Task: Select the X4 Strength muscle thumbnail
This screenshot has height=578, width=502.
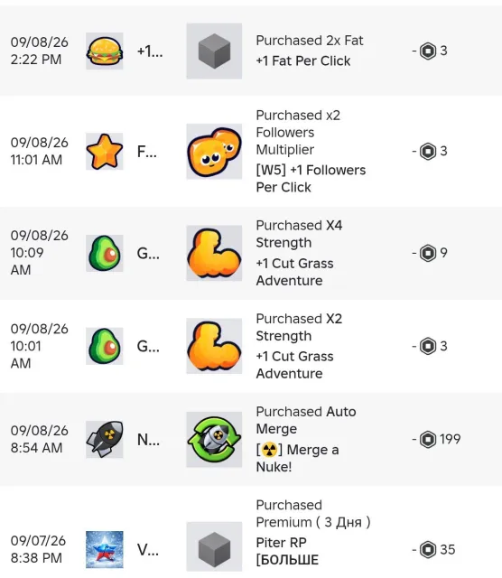Action: (214, 253)
